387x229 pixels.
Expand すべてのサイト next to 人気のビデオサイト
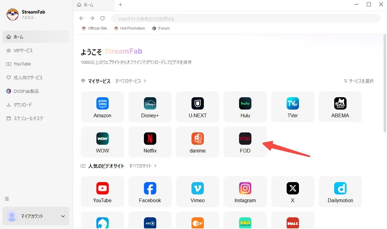[x=143, y=166]
